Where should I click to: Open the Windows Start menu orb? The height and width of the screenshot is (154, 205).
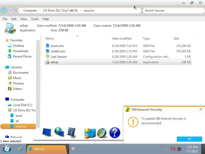coord(7,149)
